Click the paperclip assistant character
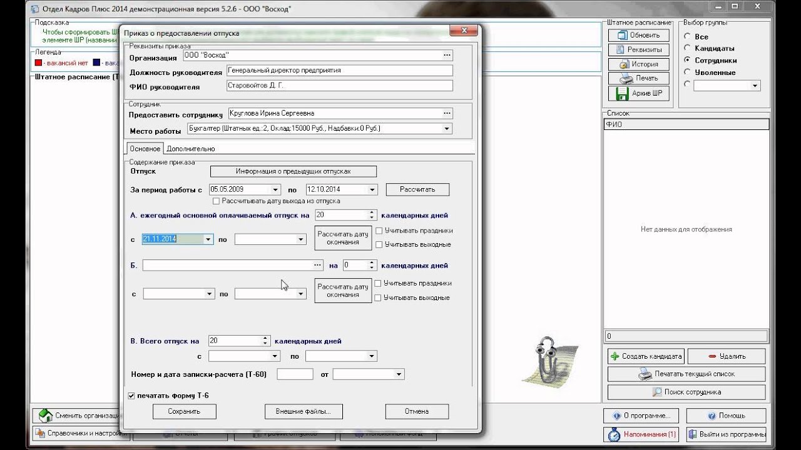The height and width of the screenshot is (450, 801). click(551, 361)
